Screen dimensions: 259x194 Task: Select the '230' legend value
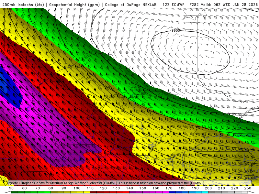248,188
